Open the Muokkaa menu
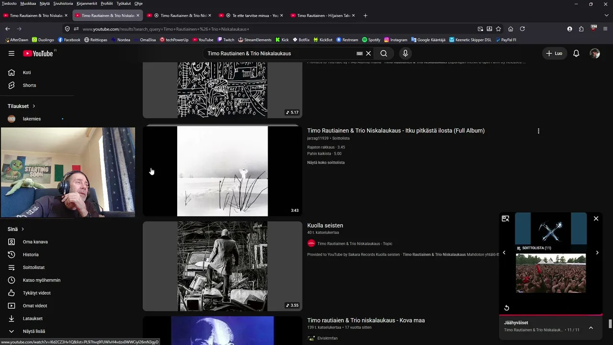Screen dimensions: 613x345 pos(28,3)
